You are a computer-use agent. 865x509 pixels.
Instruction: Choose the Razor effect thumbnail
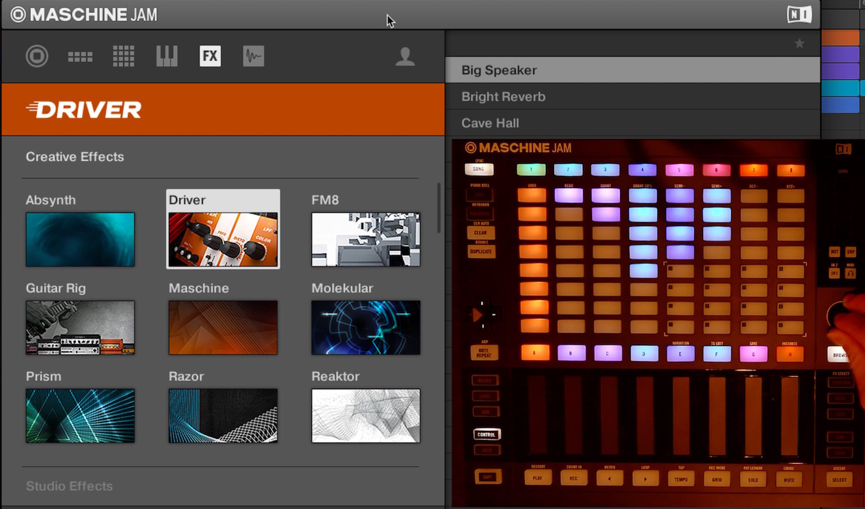[223, 416]
